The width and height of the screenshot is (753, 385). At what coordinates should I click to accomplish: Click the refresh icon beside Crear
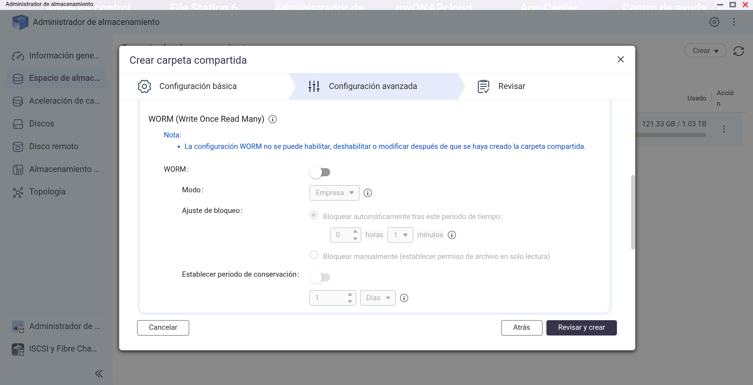(x=738, y=51)
